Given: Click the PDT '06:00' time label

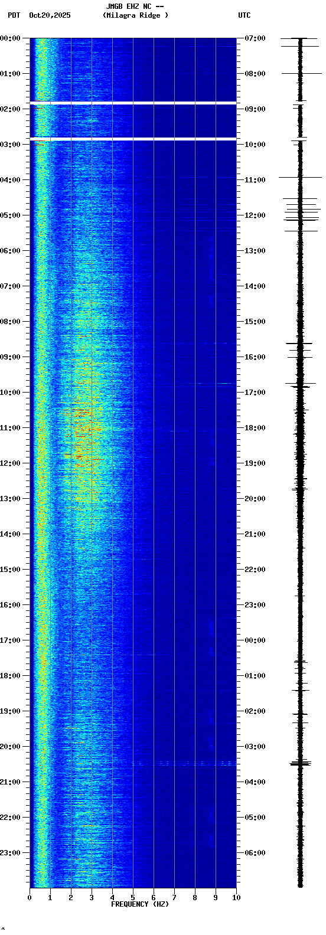Looking at the screenshot, I should (x=10, y=251).
